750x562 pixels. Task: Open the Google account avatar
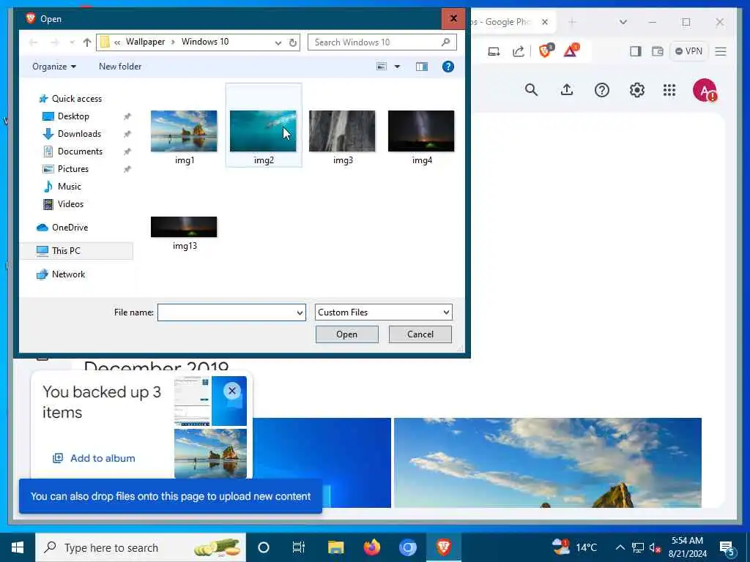(704, 90)
